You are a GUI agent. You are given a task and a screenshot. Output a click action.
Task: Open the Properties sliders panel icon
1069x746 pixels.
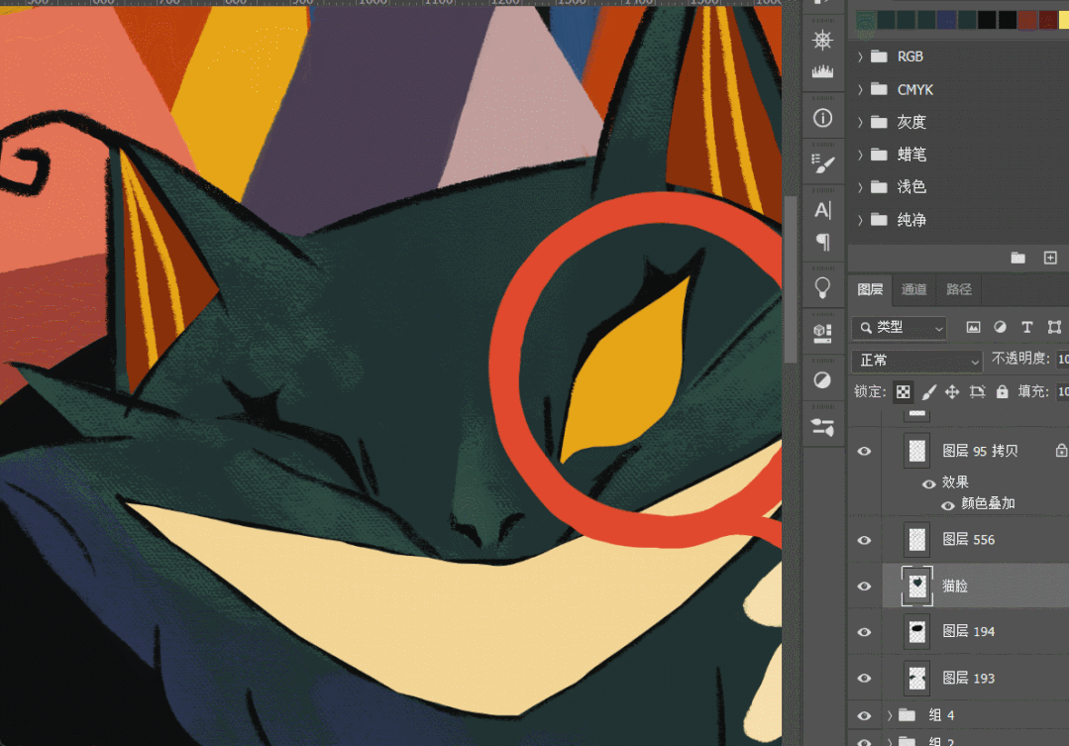pyautogui.click(x=823, y=427)
